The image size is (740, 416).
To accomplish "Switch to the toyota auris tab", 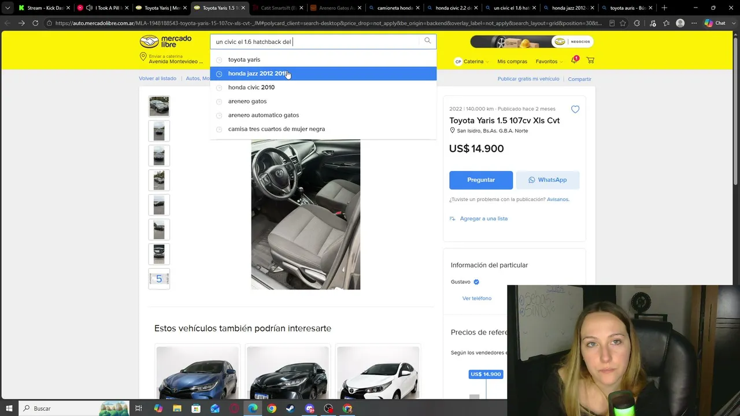I will tap(626, 8).
